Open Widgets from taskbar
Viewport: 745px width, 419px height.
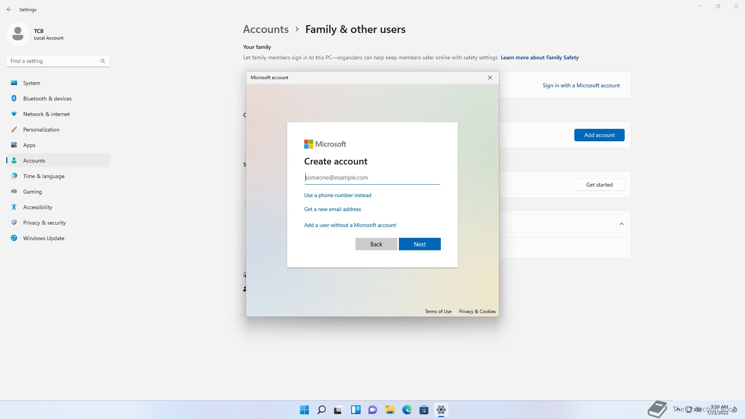[x=355, y=410]
